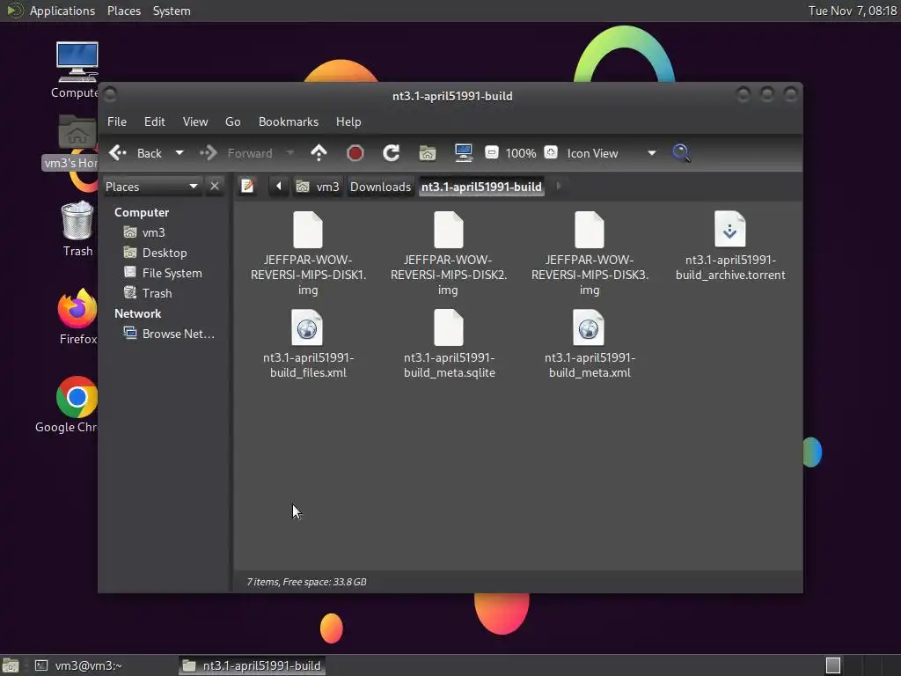Open the Bookmarks menu
This screenshot has height=676, width=901.
tap(289, 121)
